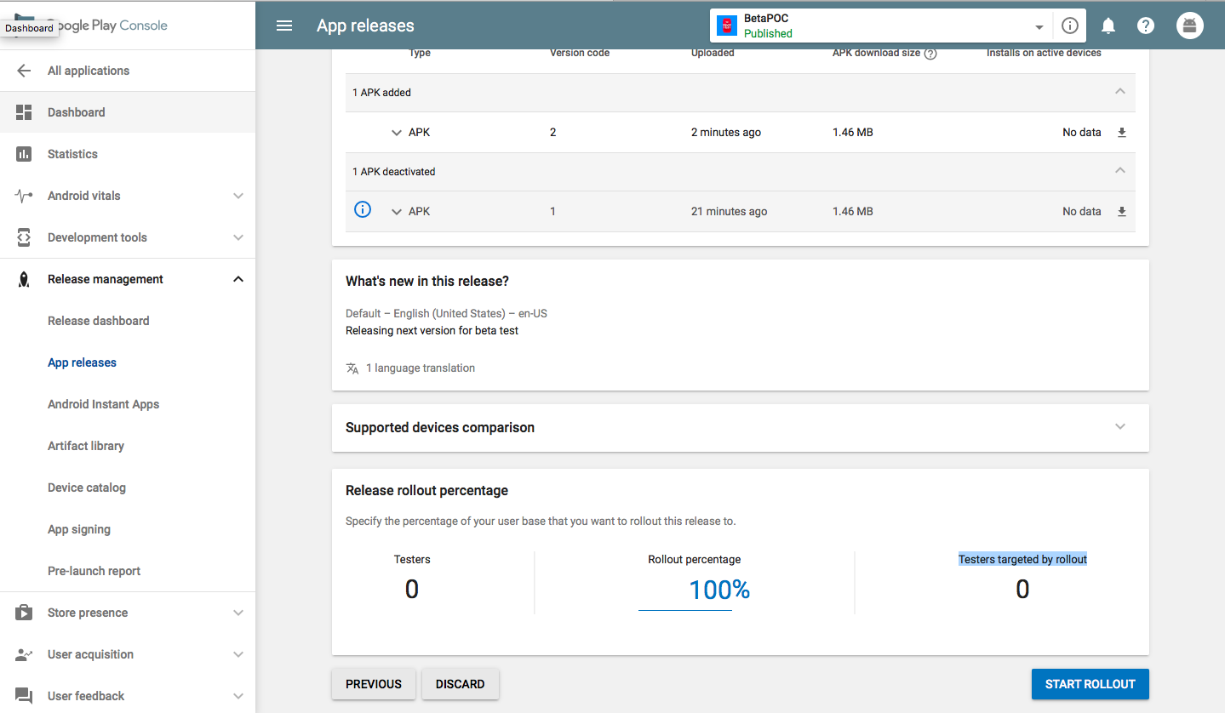Image resolution: width=1225 pixels, height=713 pixels.
Task: Collapse the Release management menu
Action: (x=238, y=279)
